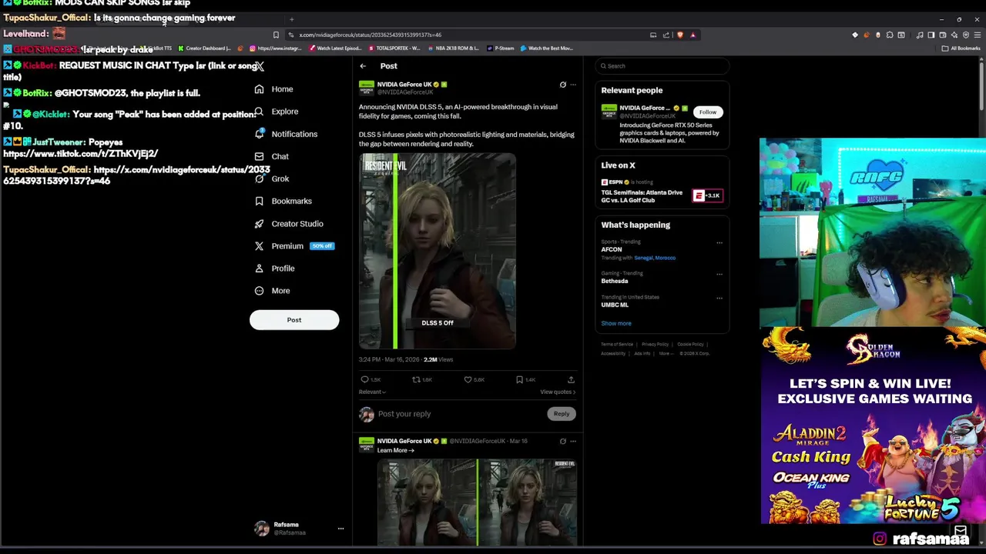986x554 pixels.
Task: Click the Brave shield icon in address bar
Action: point(679,35)
